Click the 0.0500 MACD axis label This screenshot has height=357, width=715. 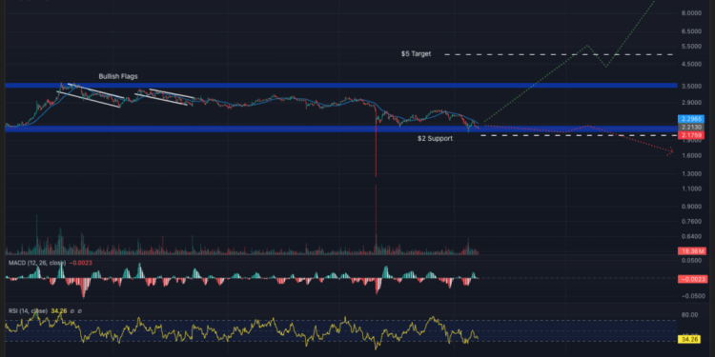point(692,261)
